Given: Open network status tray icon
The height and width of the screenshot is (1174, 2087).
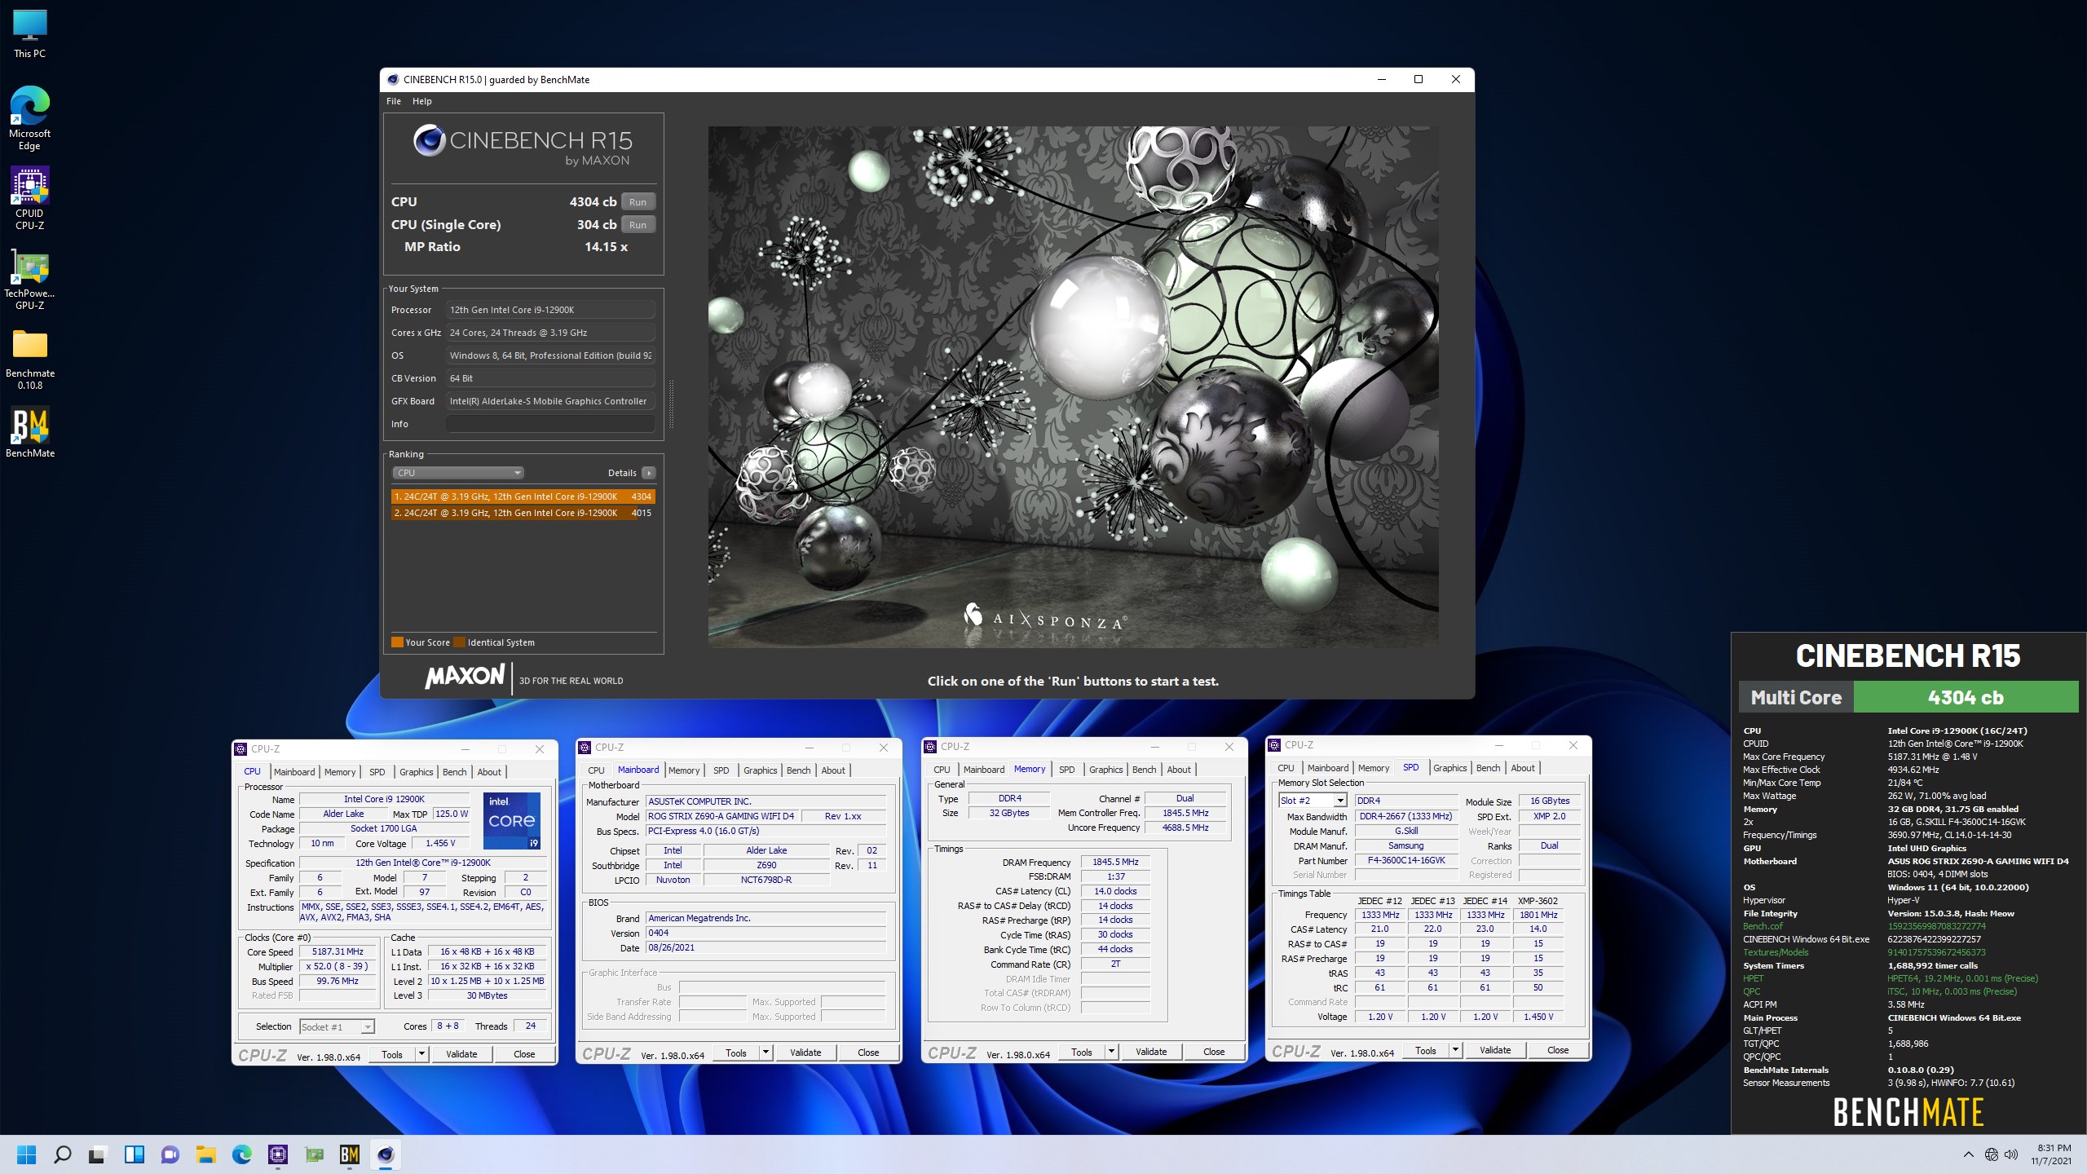Looking at the screenshot, I should pyautogui.click(x=1992, y=1154).
